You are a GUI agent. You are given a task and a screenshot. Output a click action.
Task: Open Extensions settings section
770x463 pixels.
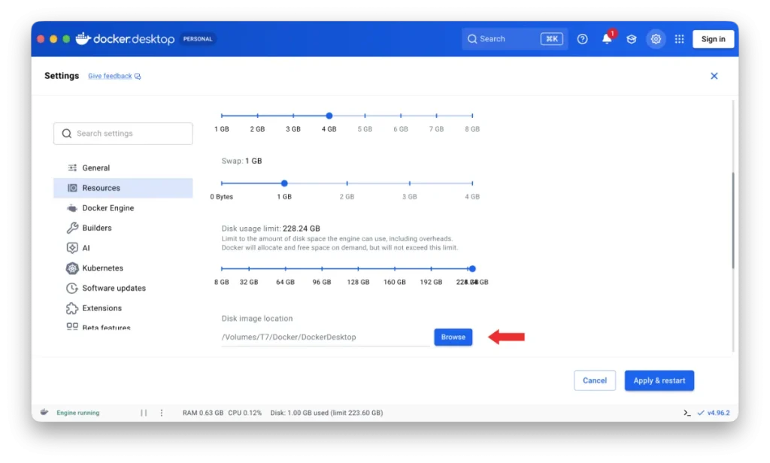[123, 308]
